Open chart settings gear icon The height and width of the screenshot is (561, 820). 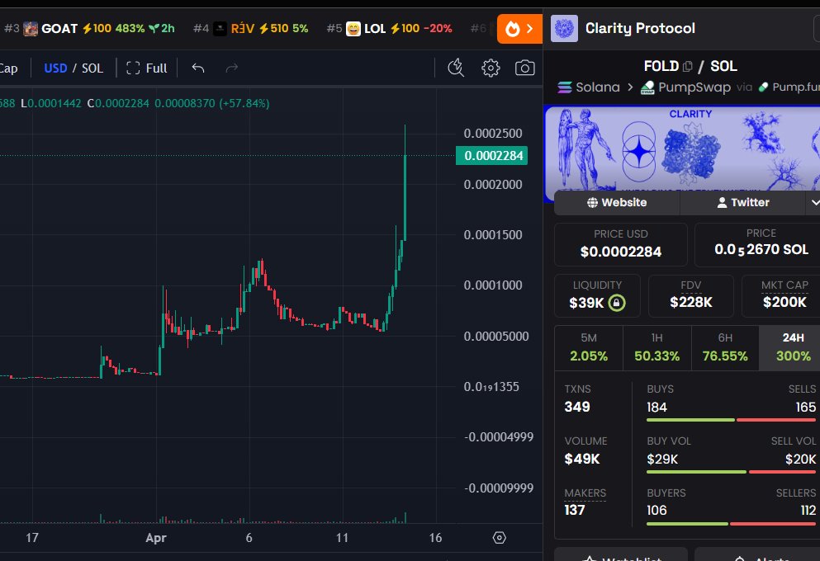tap(491, 68)
